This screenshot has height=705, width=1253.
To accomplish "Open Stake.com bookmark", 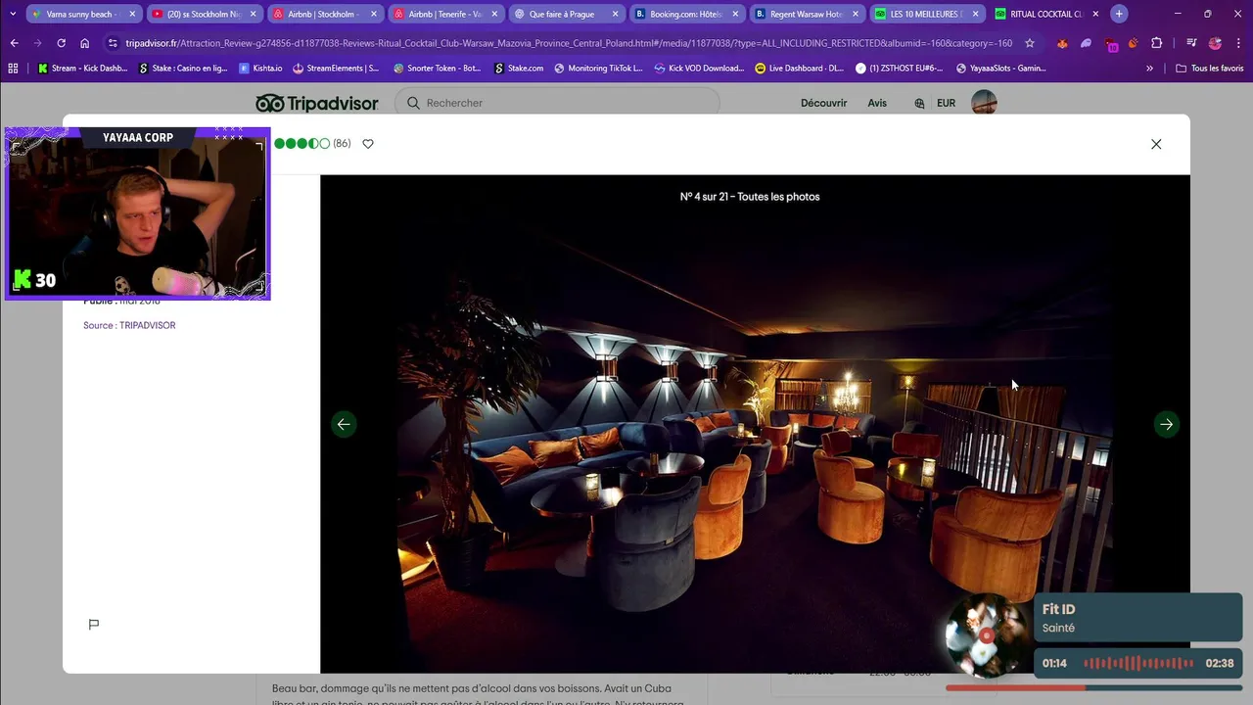I will point(519,69).
